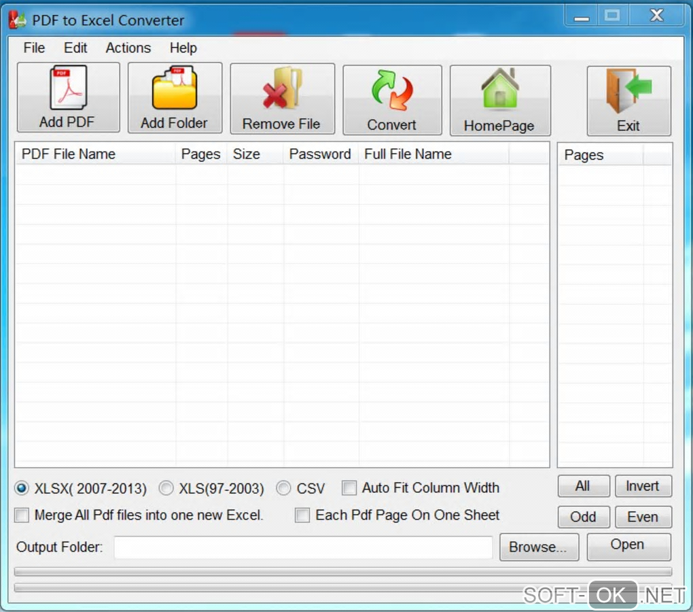Click the Open output folder button
The height and width of the screenshot is (612, 693).
click(628, 546)
